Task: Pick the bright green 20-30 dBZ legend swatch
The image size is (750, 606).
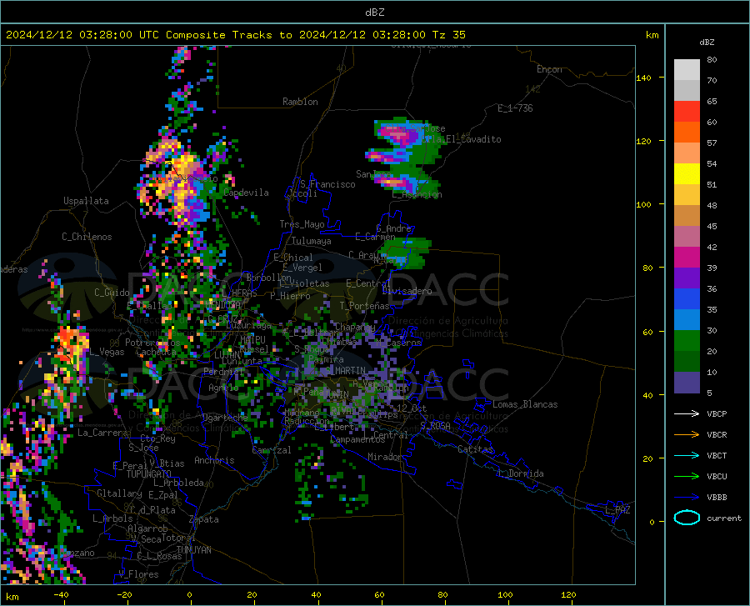Action: coord(687,341)
